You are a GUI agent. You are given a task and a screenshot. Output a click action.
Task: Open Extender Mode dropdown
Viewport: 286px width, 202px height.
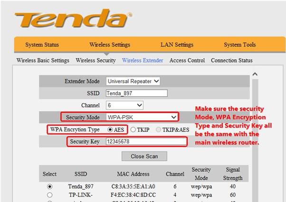click(x=133, y=81)
